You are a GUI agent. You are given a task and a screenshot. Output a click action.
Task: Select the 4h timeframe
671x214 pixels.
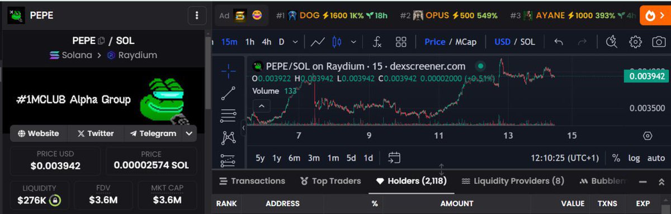(267, 42)
